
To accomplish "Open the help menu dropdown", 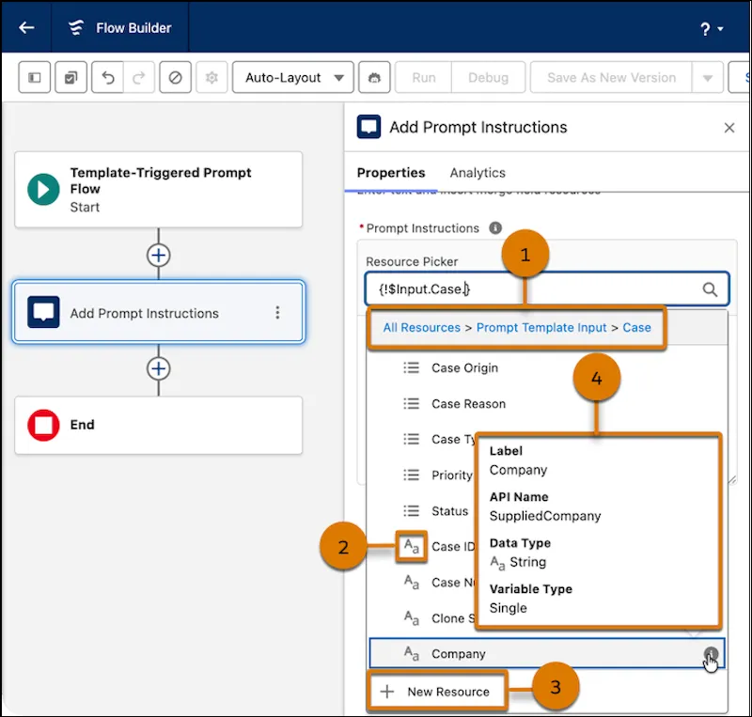I will click(x=712, y=29).
